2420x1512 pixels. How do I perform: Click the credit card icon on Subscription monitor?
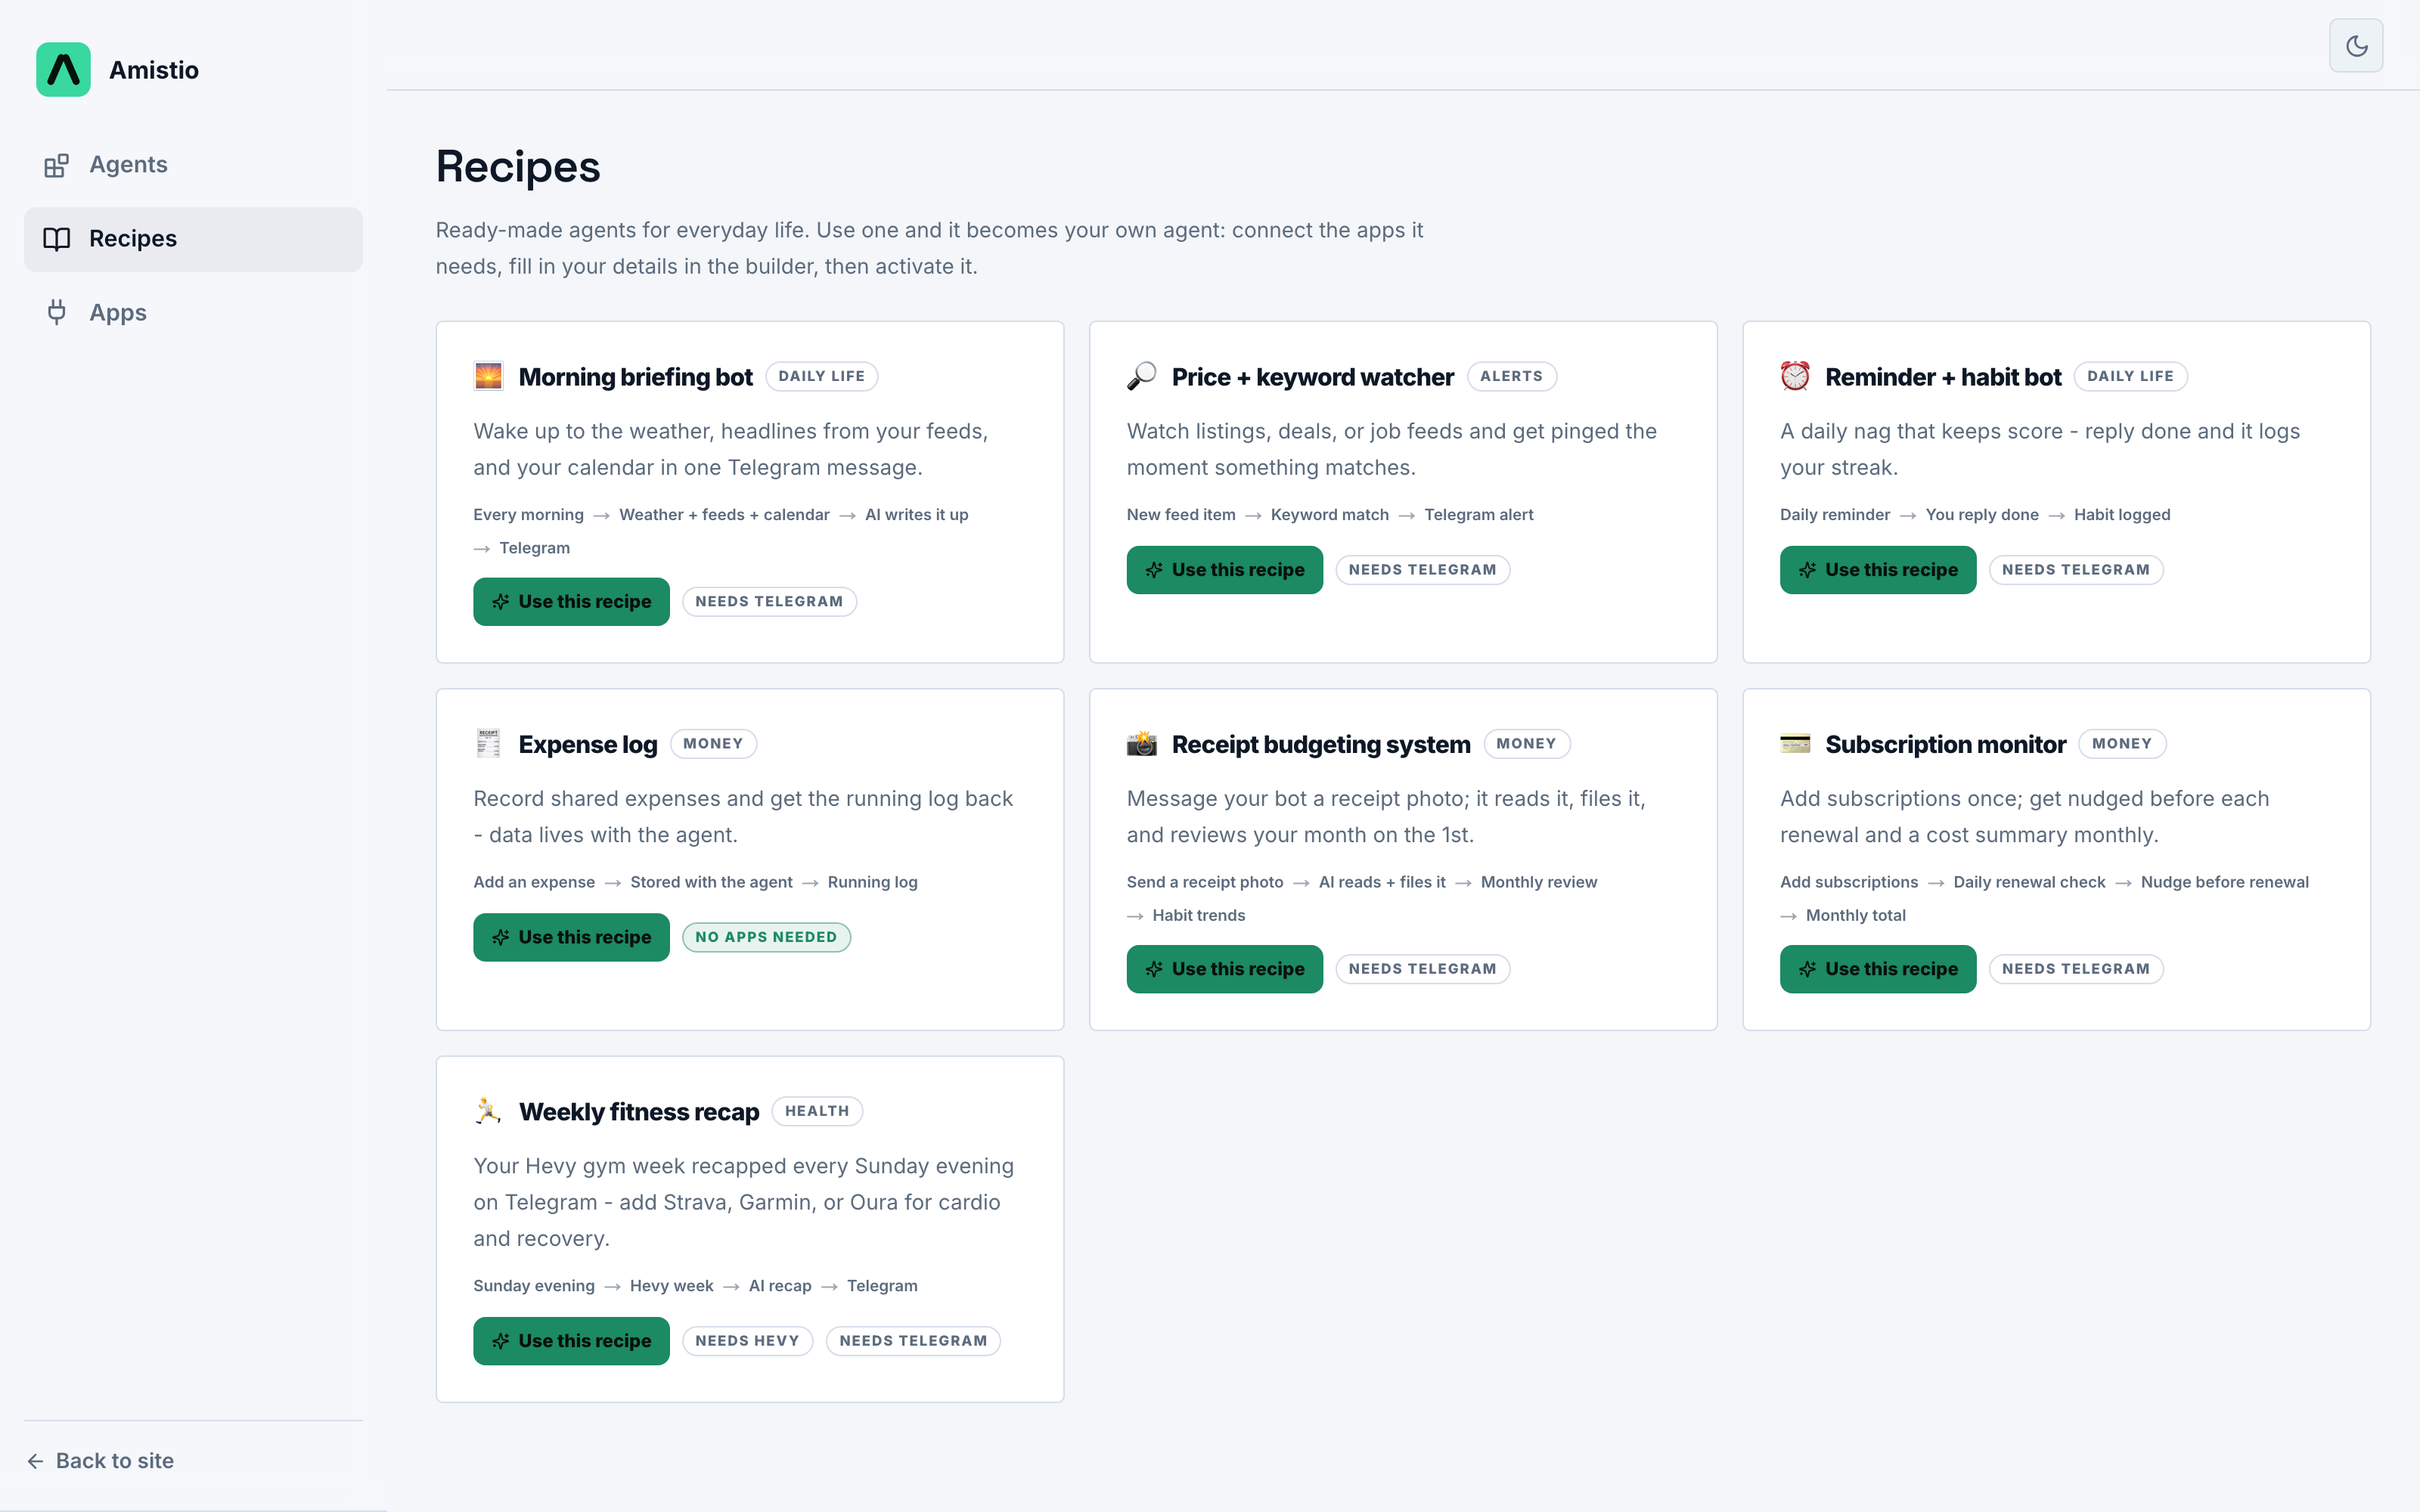coord(1795,744)
